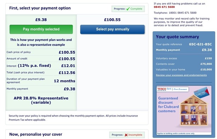Click the red Incomplete cross icon

click(x=126, y=135)
